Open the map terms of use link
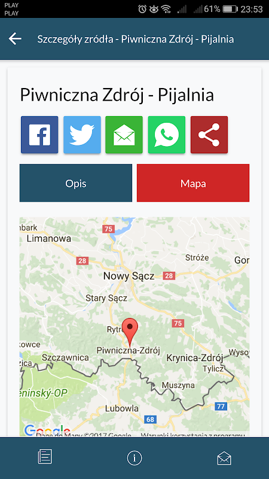Screen dimensions: 269x479 192,435
